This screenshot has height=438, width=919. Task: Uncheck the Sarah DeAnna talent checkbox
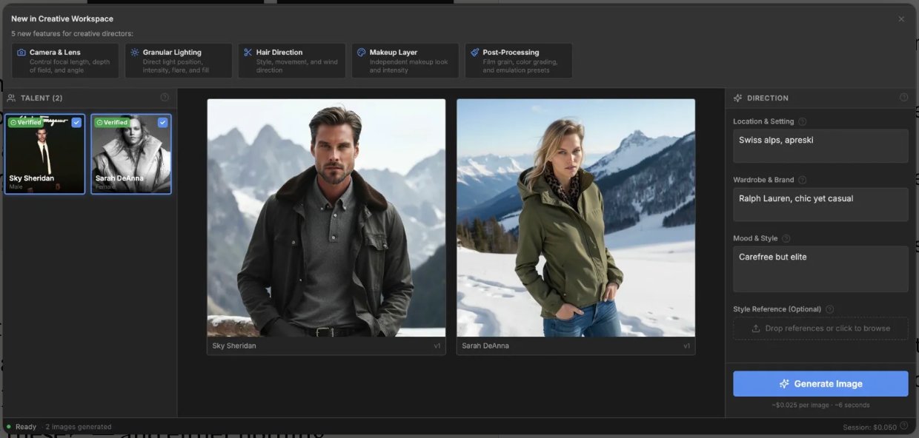click(x=162, y=123)
